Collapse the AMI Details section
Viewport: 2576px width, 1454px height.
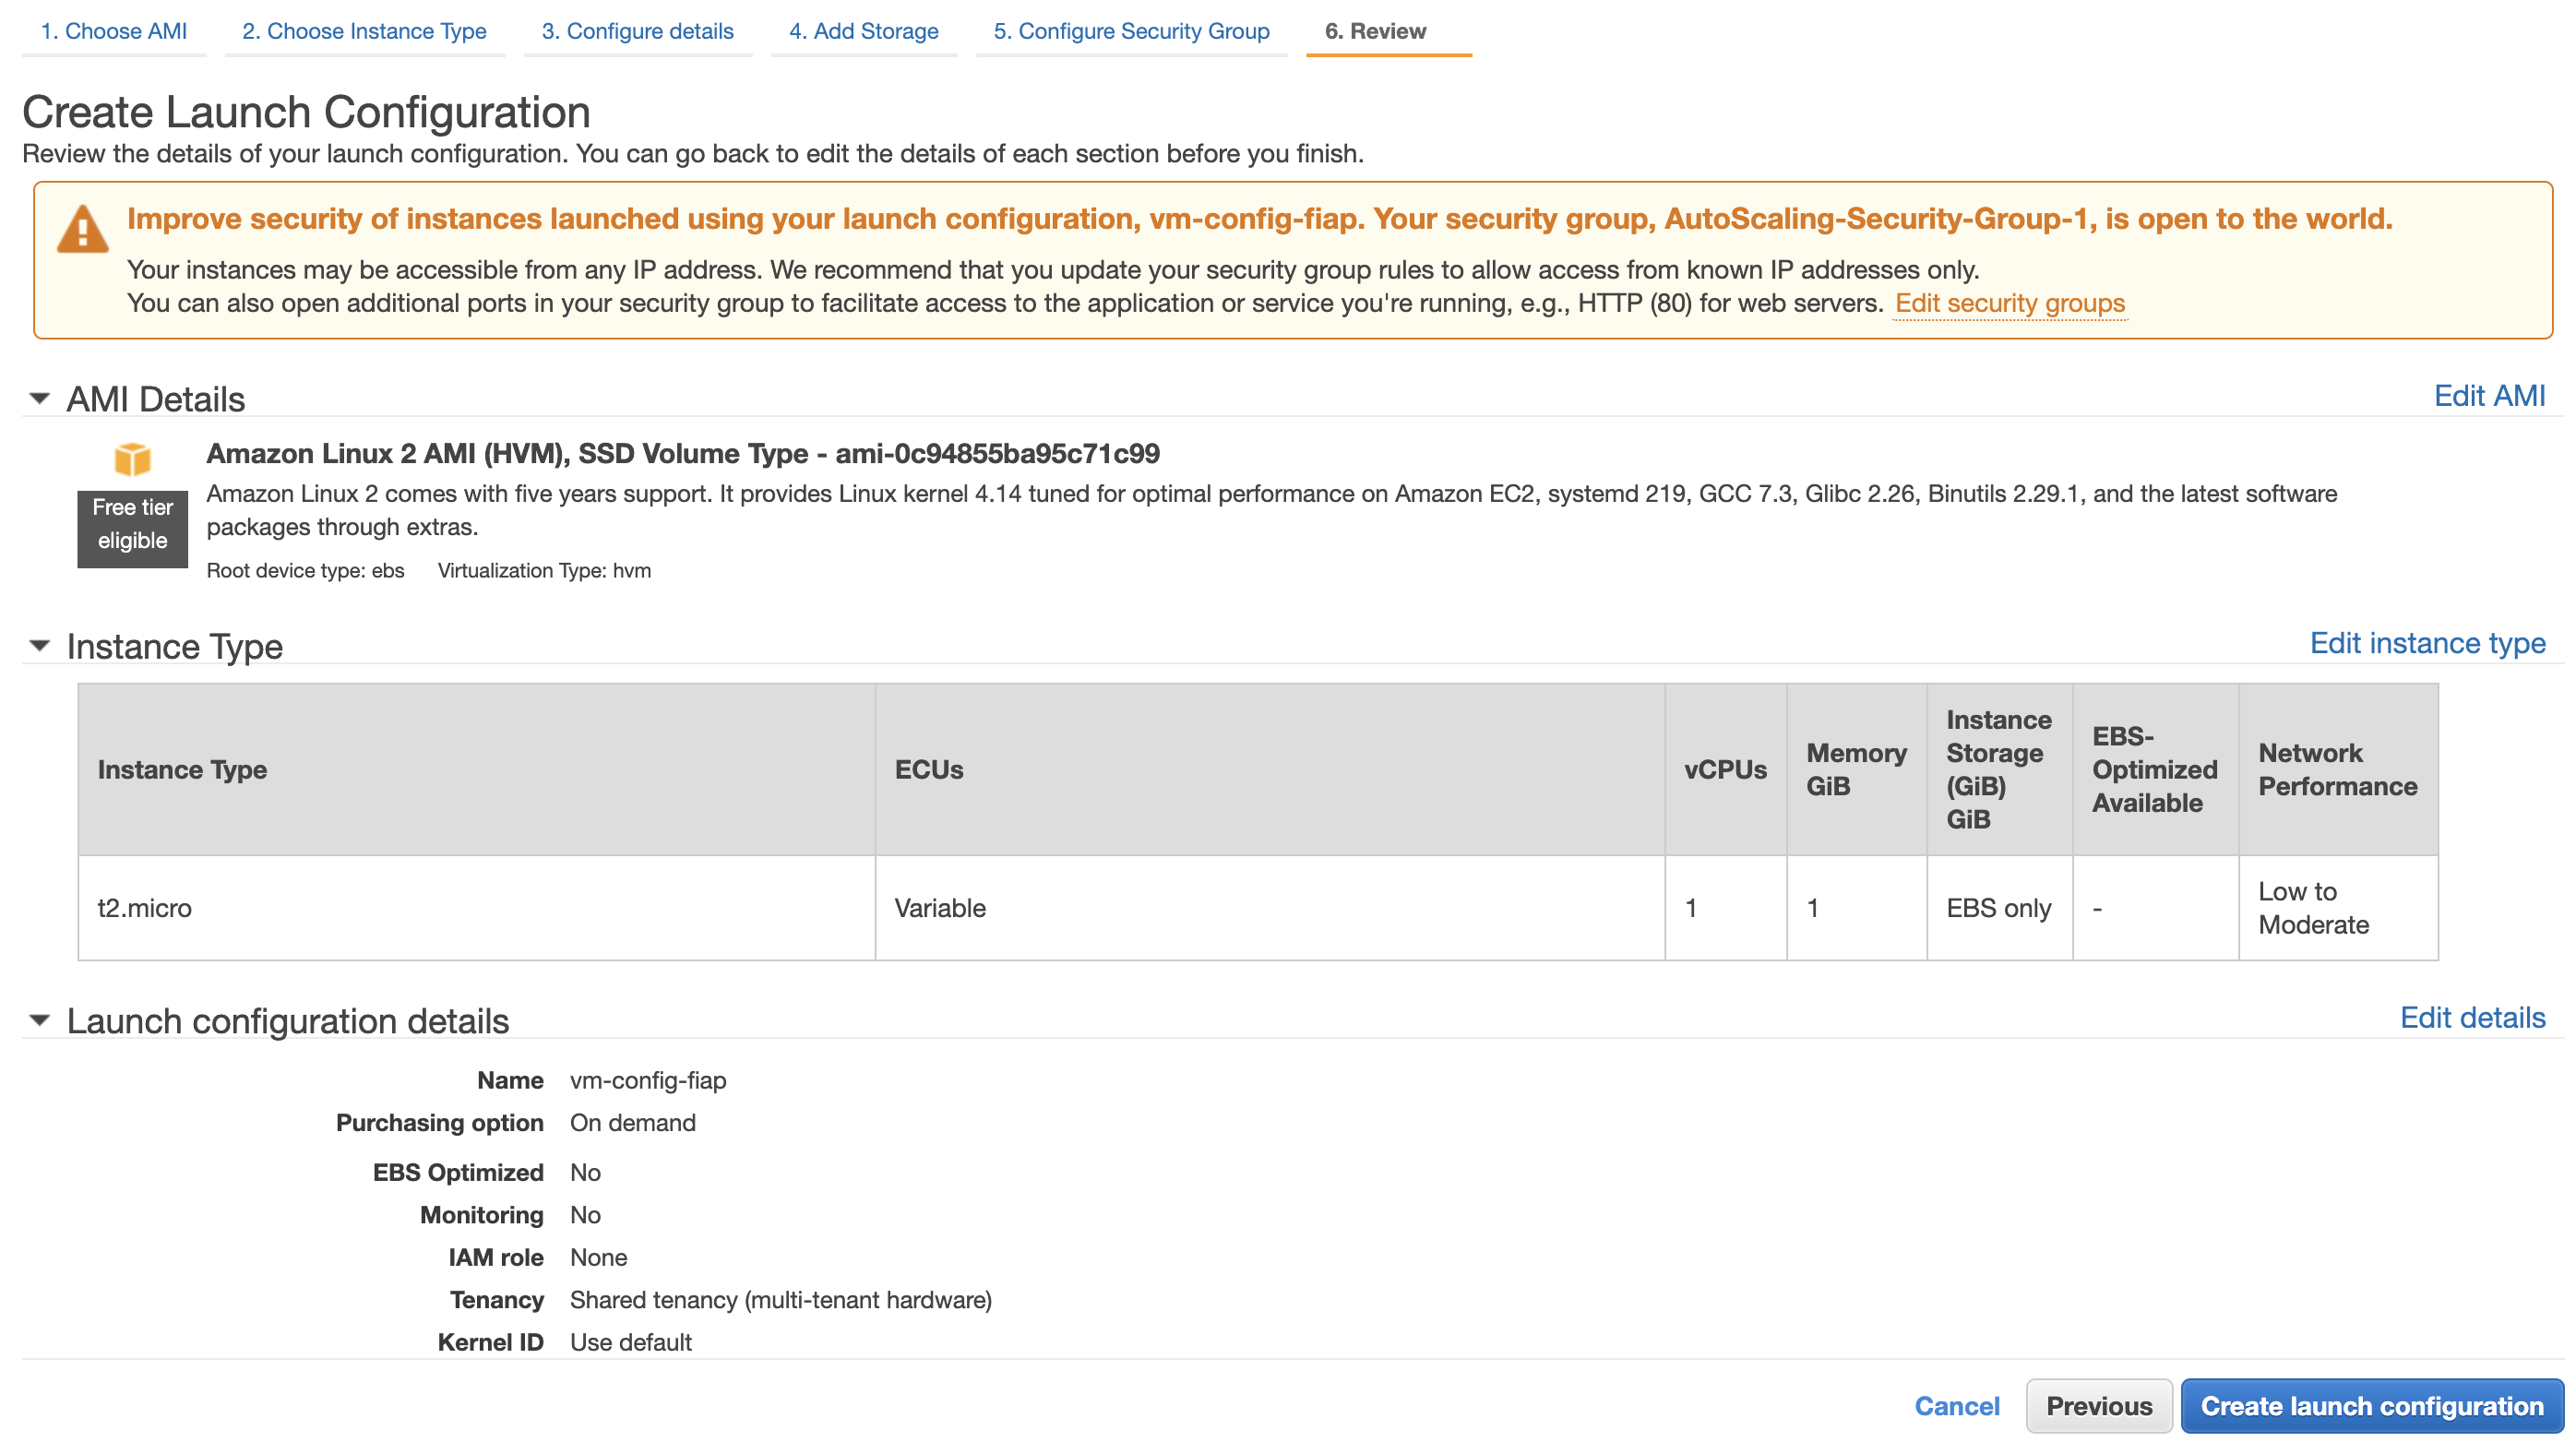(x=39, y=399)
